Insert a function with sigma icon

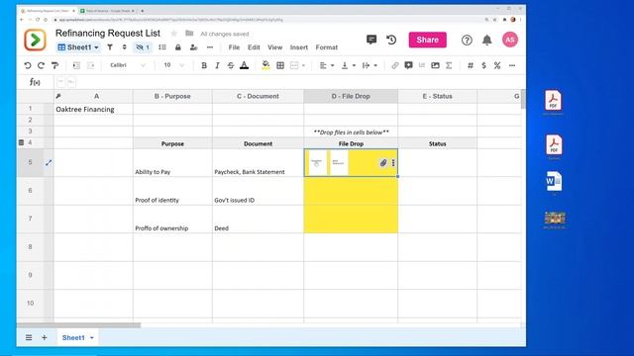point(449,65)
